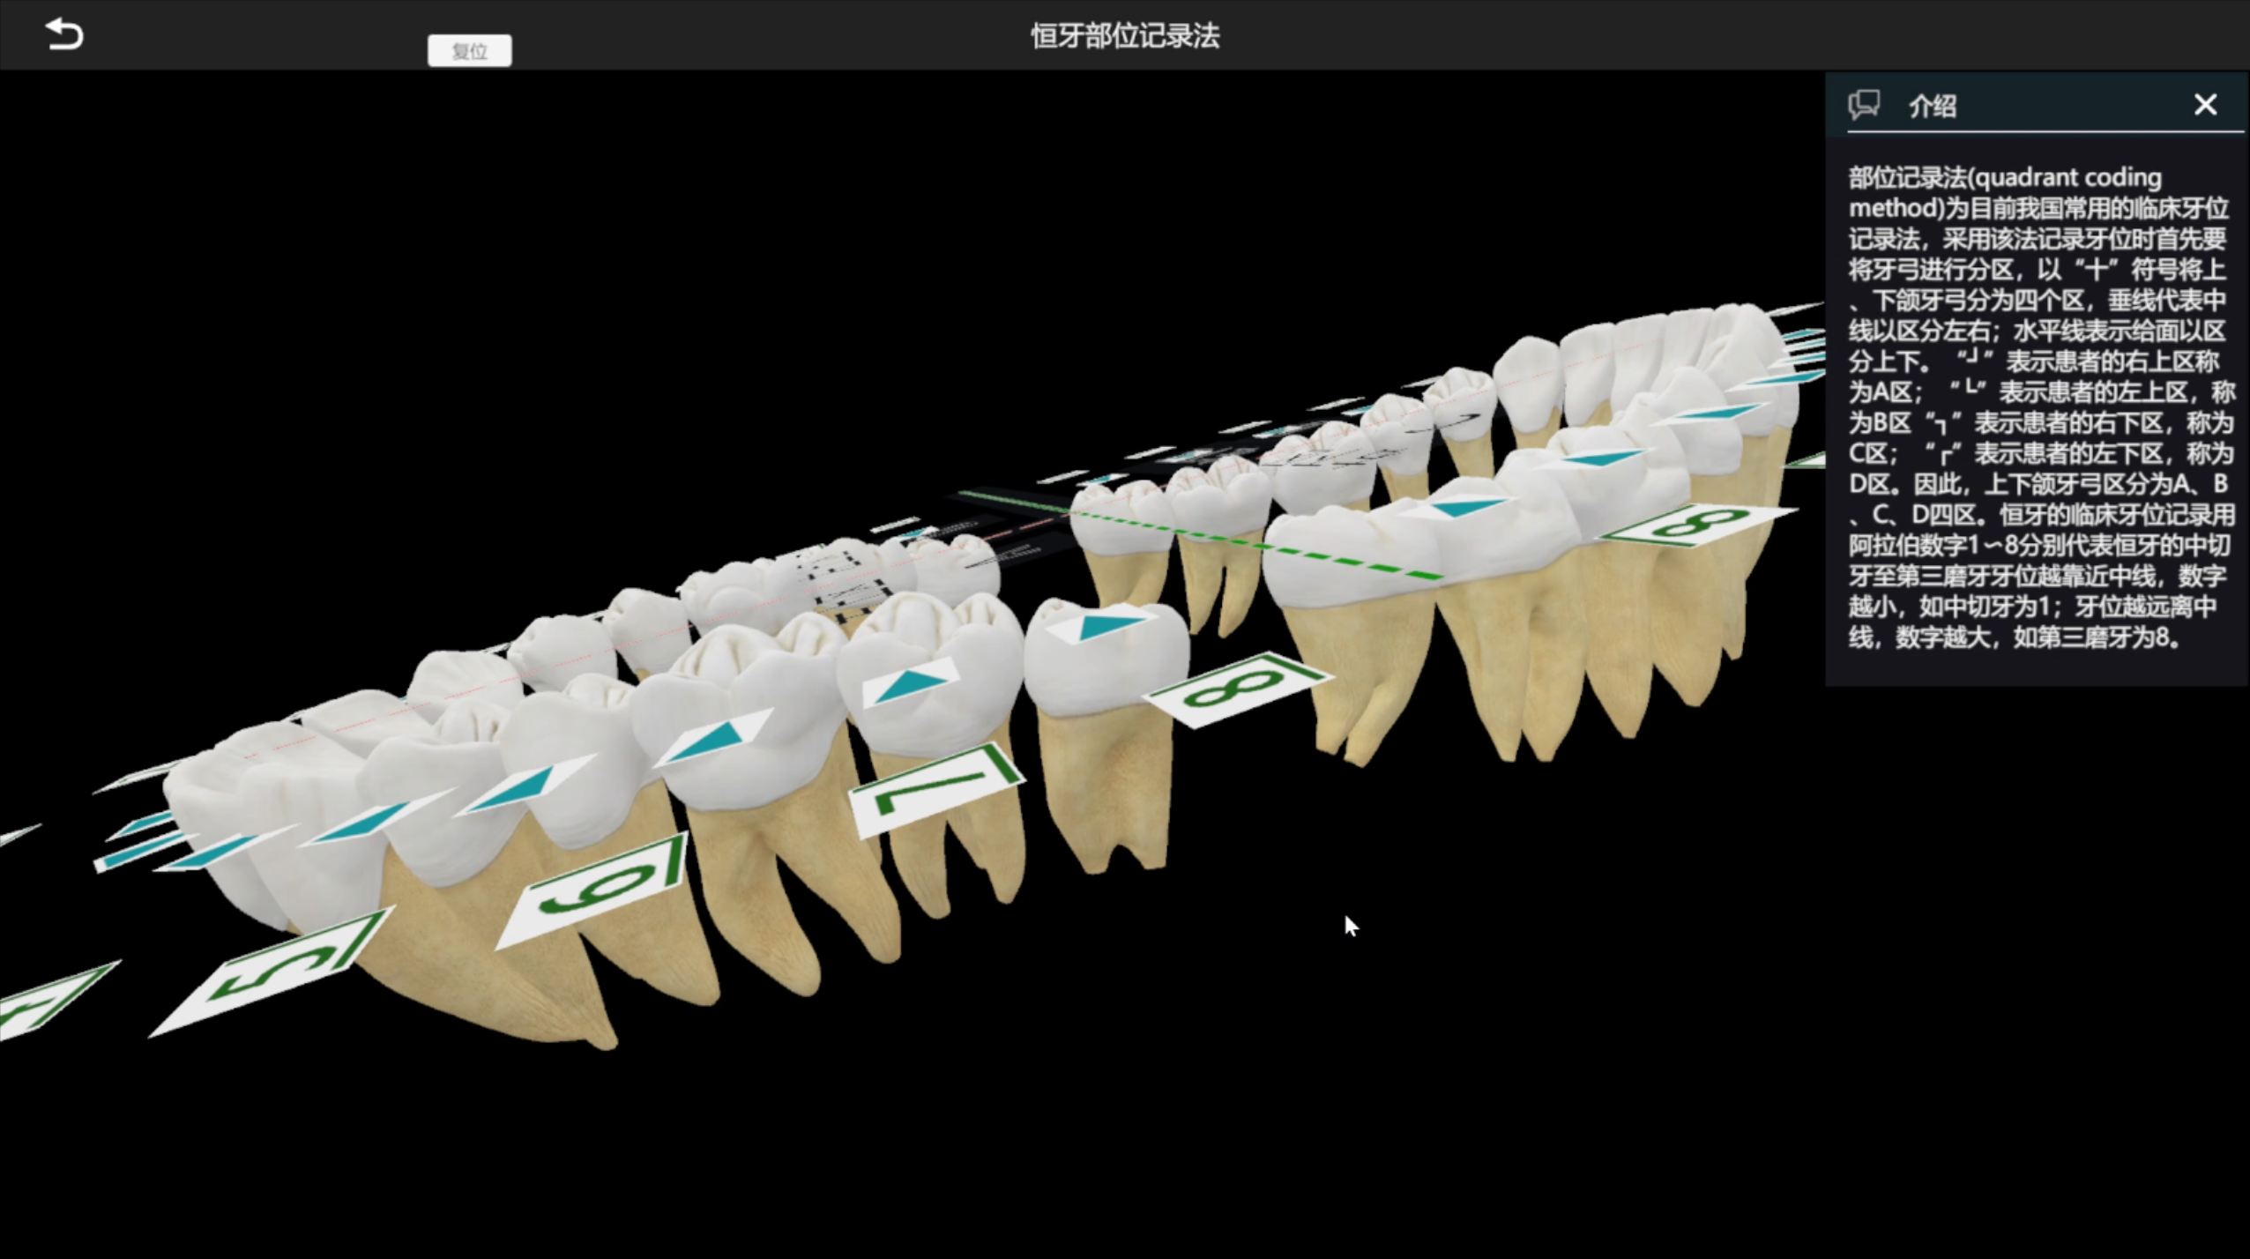The image size is (2250, 1259).
Task: Click the 恒牙部位记录法 page title
Action: (x=1125, y=36)
